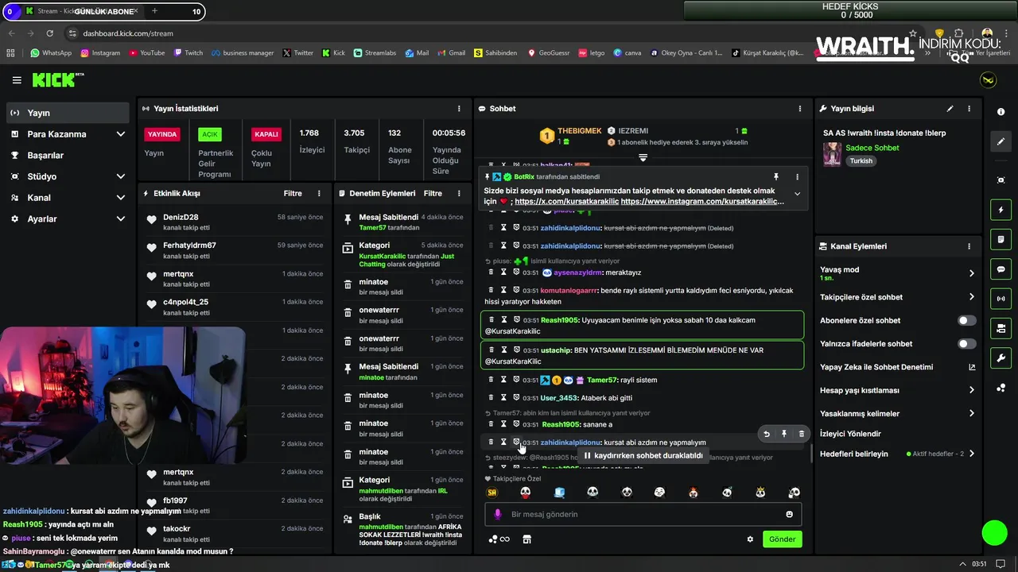Open the shop icon below message box

pyautogui.click(x=526, y=539)
